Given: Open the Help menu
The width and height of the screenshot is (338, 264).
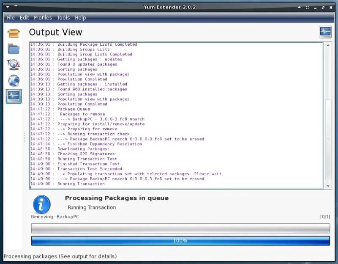Looking at the screenshot, I should (80, 18).
